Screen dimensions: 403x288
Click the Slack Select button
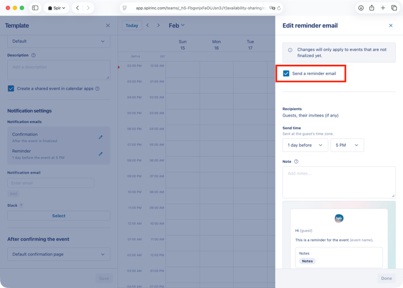click(58, 216)
